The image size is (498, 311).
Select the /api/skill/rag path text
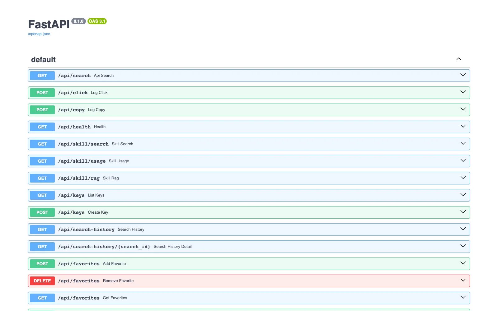pos(79,178)
